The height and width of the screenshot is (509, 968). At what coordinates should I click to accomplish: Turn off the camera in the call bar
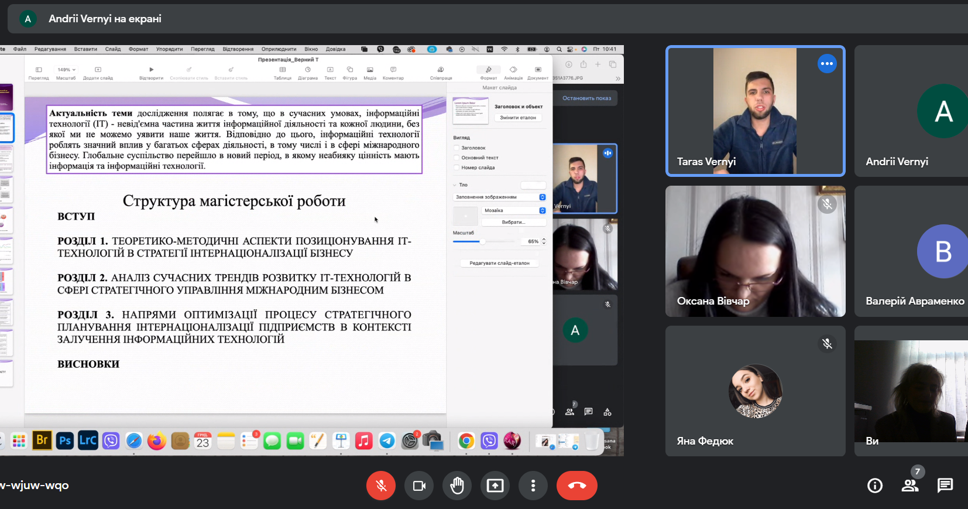tap(419, 486)
